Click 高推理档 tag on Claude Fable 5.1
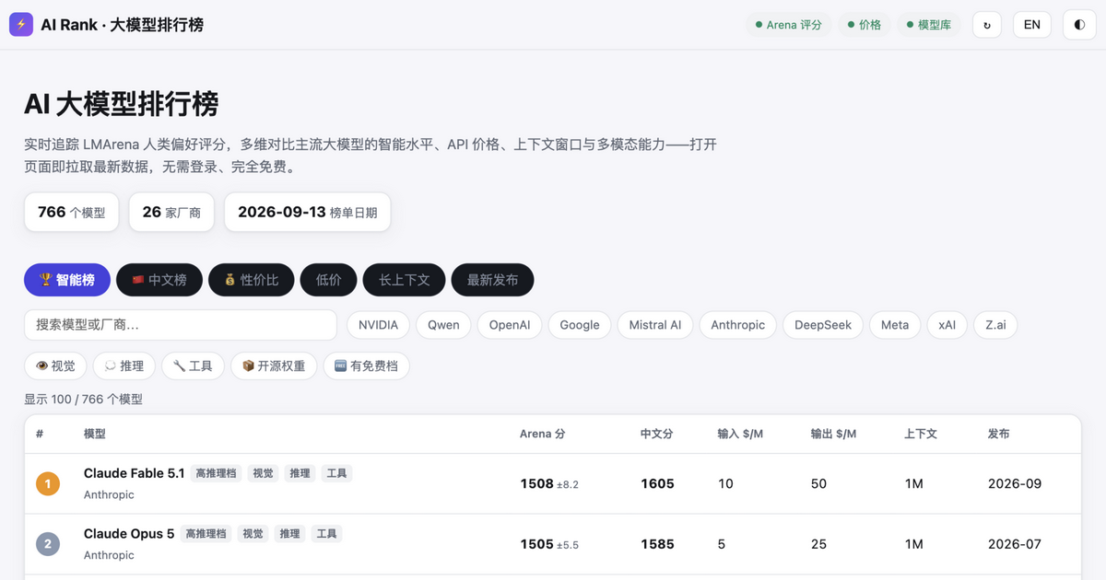Screen dimensions: 1106x580 click(x=217, y=473)
